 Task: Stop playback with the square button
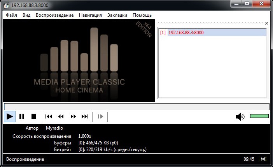34,116
